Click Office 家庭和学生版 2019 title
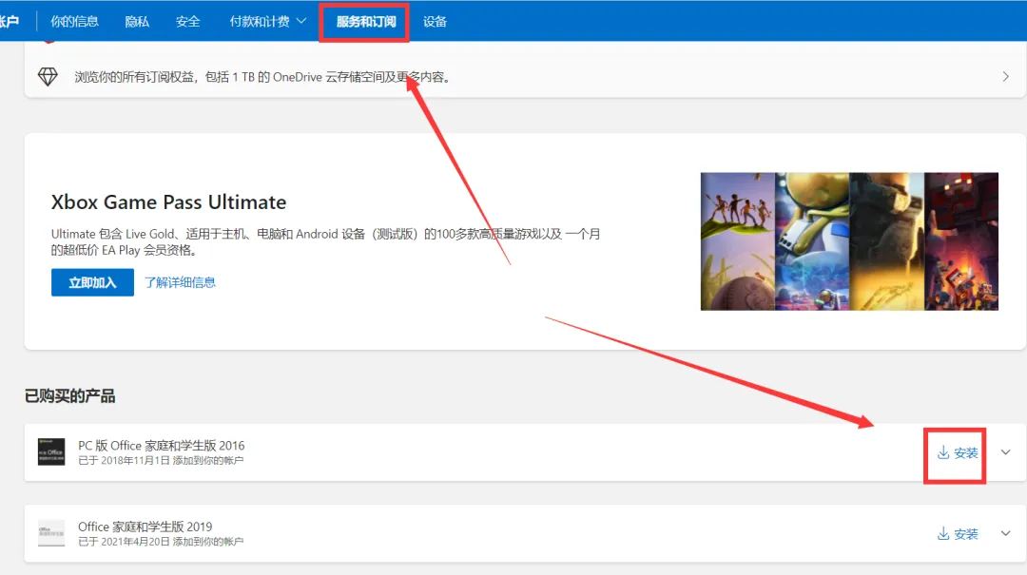This screenshot has height=575, width=1027. [145, 527]
